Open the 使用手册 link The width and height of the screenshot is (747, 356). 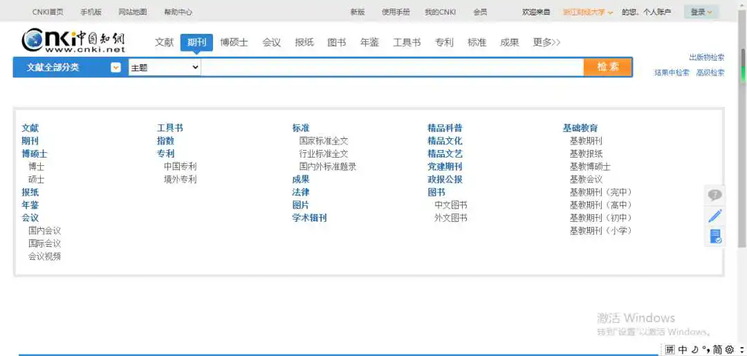[x=396, y=12]
